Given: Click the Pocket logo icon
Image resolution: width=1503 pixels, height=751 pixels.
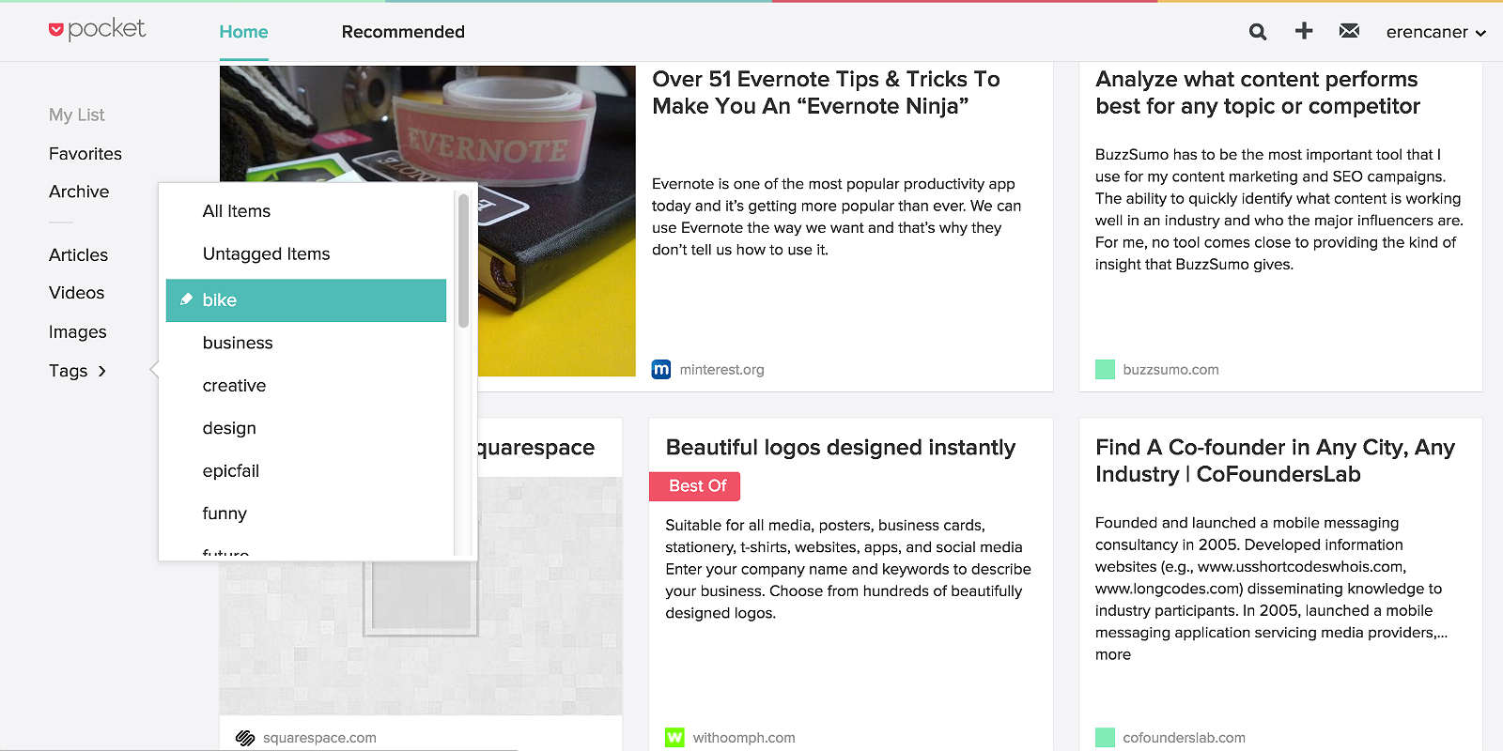Looking at the screenshot, I should pos(56,30).
